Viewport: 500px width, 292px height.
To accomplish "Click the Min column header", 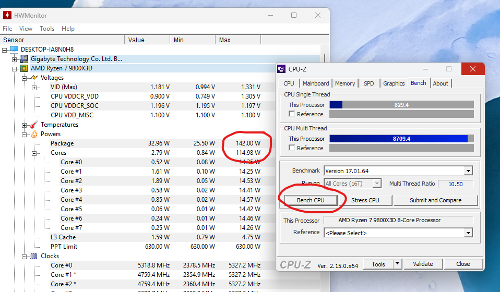I will pyautogui.click(x=193, y=40).
